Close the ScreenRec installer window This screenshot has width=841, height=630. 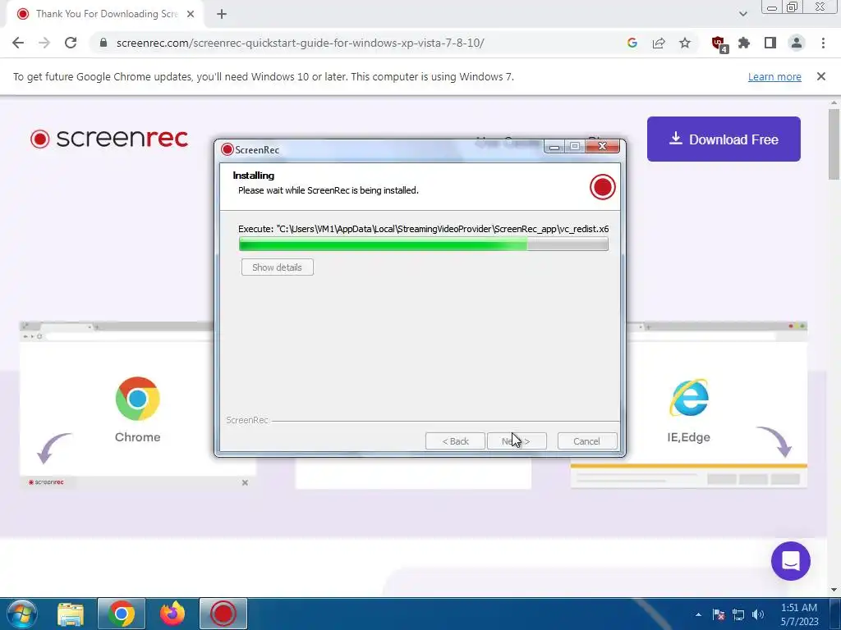[602, 146]
